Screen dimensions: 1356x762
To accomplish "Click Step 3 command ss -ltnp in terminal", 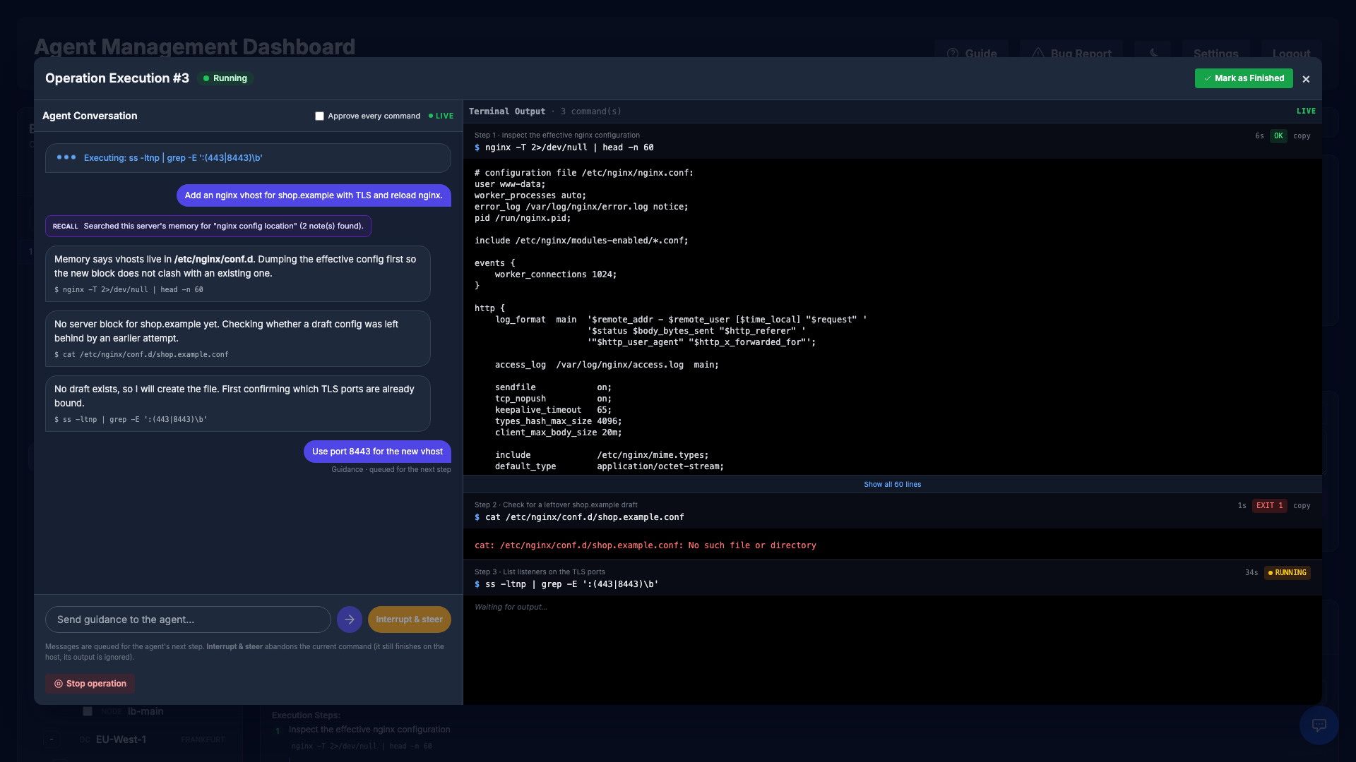I will [571, 584].
